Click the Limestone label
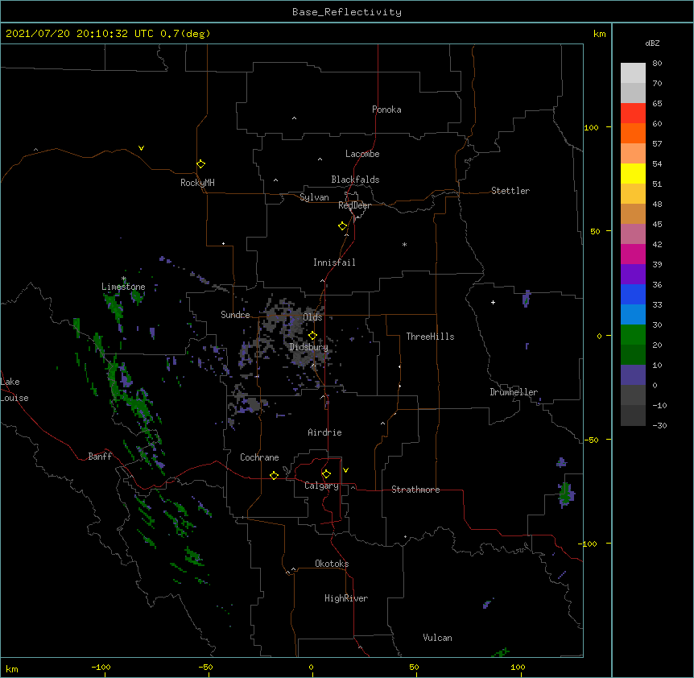 [x=123, y=287]
